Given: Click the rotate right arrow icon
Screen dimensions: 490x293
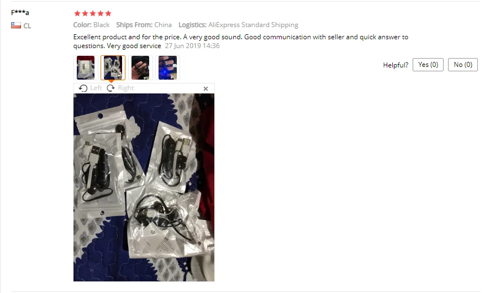Looking at the screenshot, I should [x=110, y=88].
